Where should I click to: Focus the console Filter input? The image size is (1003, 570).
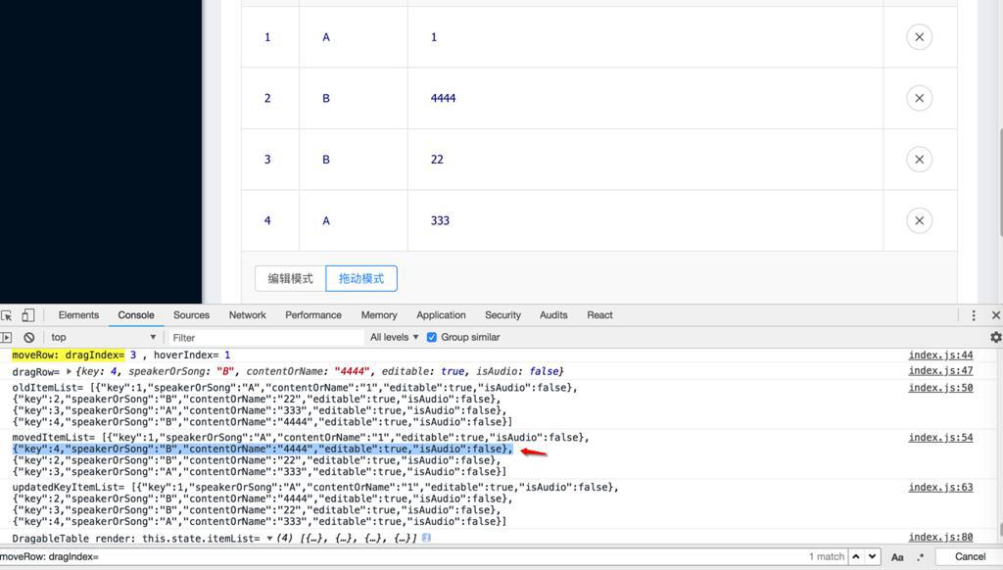(264, 337)
